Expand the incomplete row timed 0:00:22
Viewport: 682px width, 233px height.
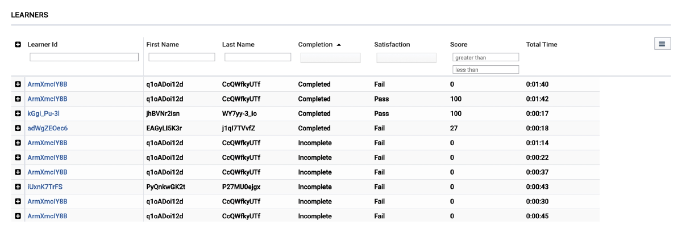[18, 158]
